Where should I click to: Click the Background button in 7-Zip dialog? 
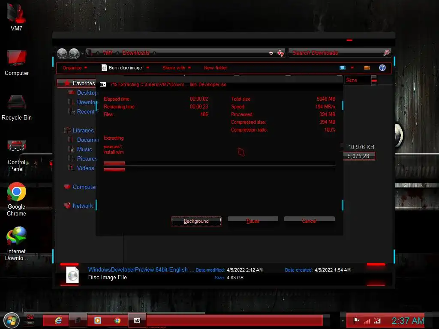pyautogui.click(x=196, y=221)
